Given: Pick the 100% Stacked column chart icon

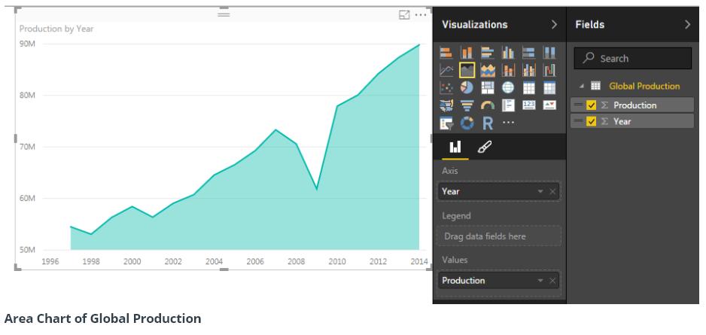Looking at the screenshot, I should pos(549,53).
